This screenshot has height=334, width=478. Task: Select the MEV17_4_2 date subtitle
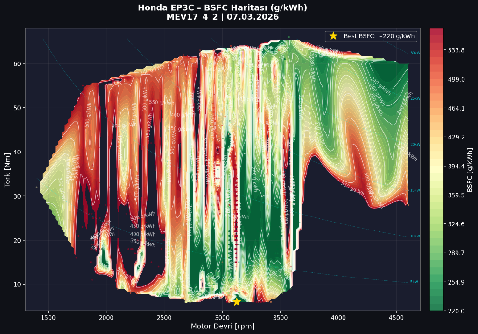tap(222, 17)
